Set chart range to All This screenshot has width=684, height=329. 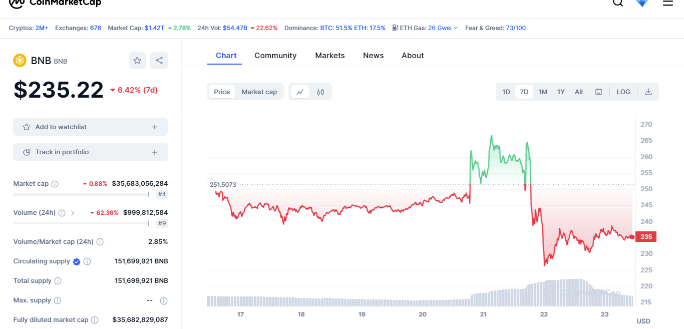(579, 92)
